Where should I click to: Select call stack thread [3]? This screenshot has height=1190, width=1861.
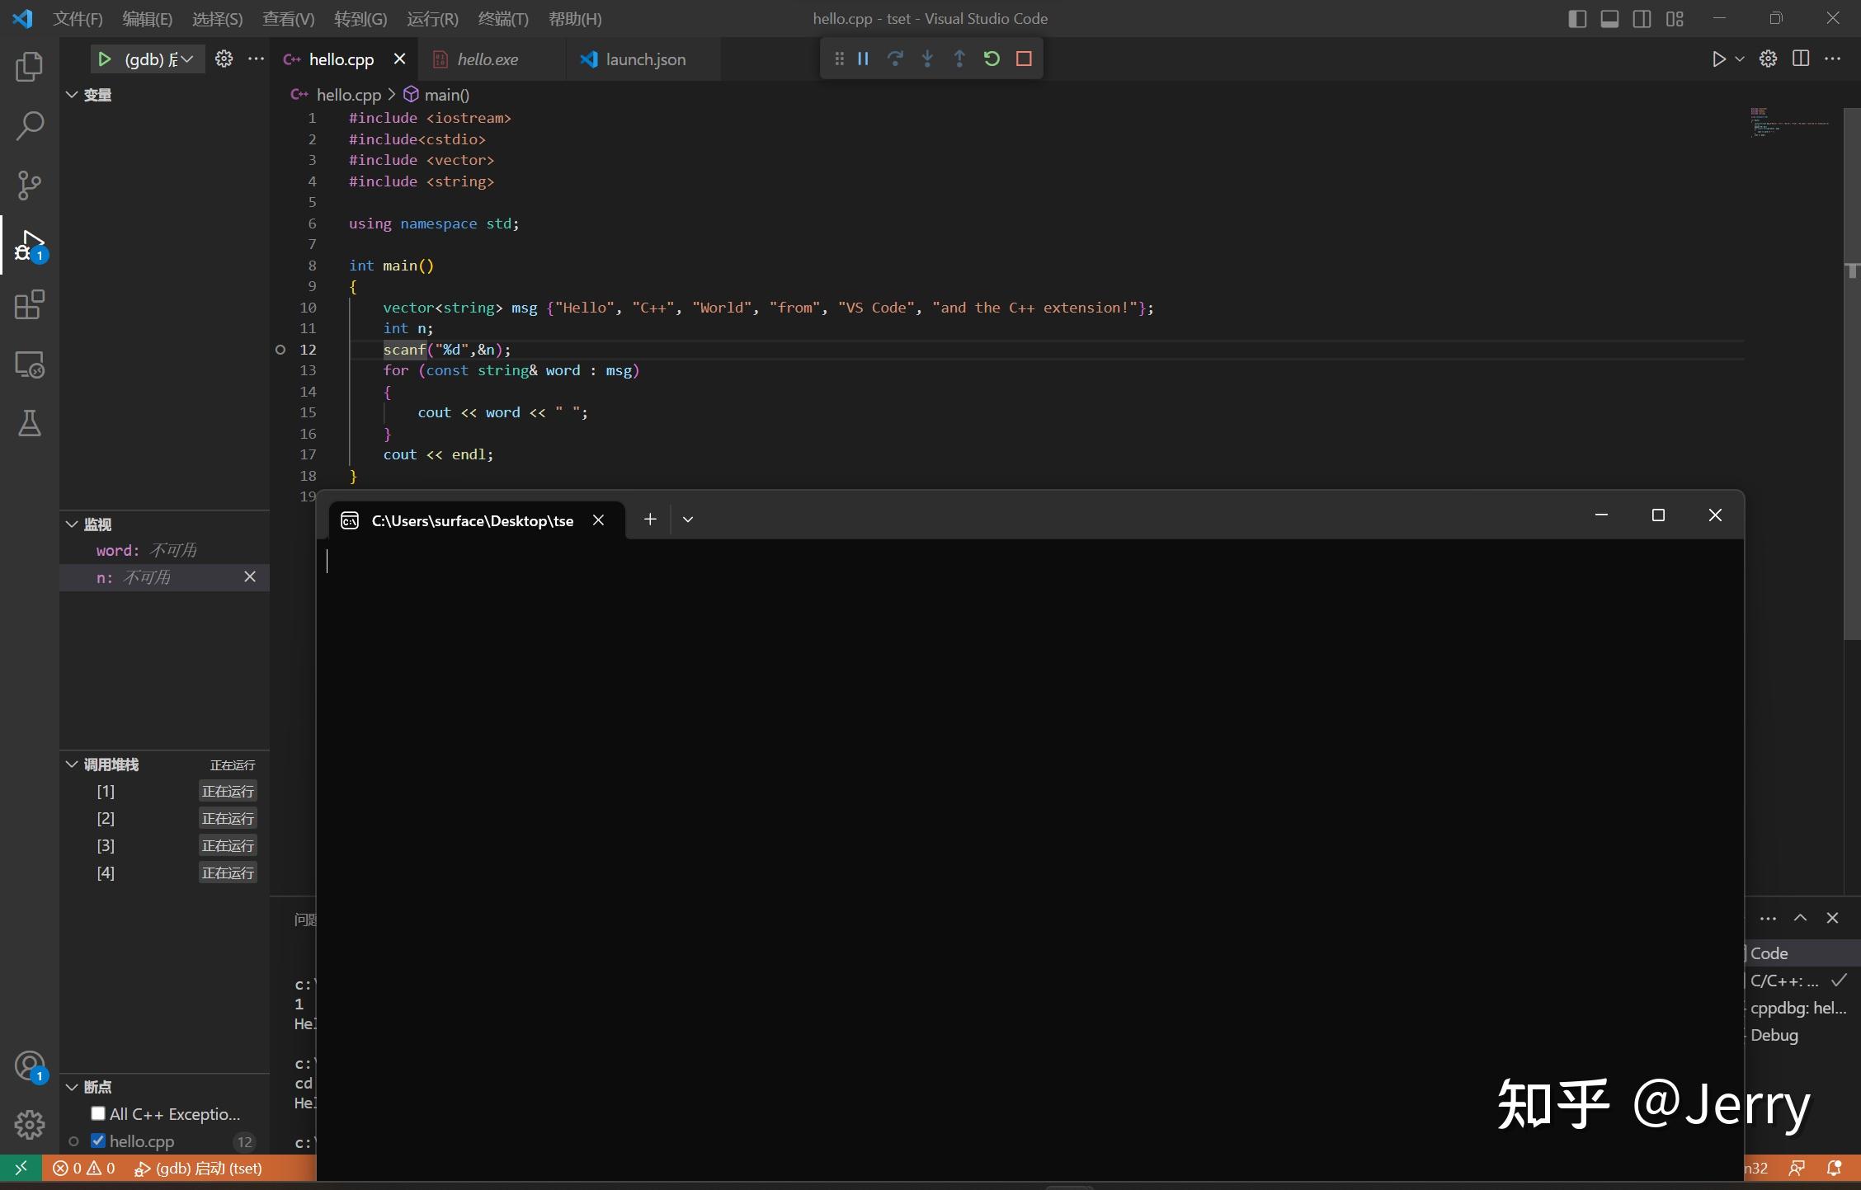165,845
